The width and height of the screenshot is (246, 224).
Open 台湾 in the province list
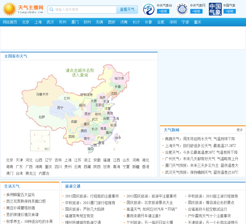[19, 173]
